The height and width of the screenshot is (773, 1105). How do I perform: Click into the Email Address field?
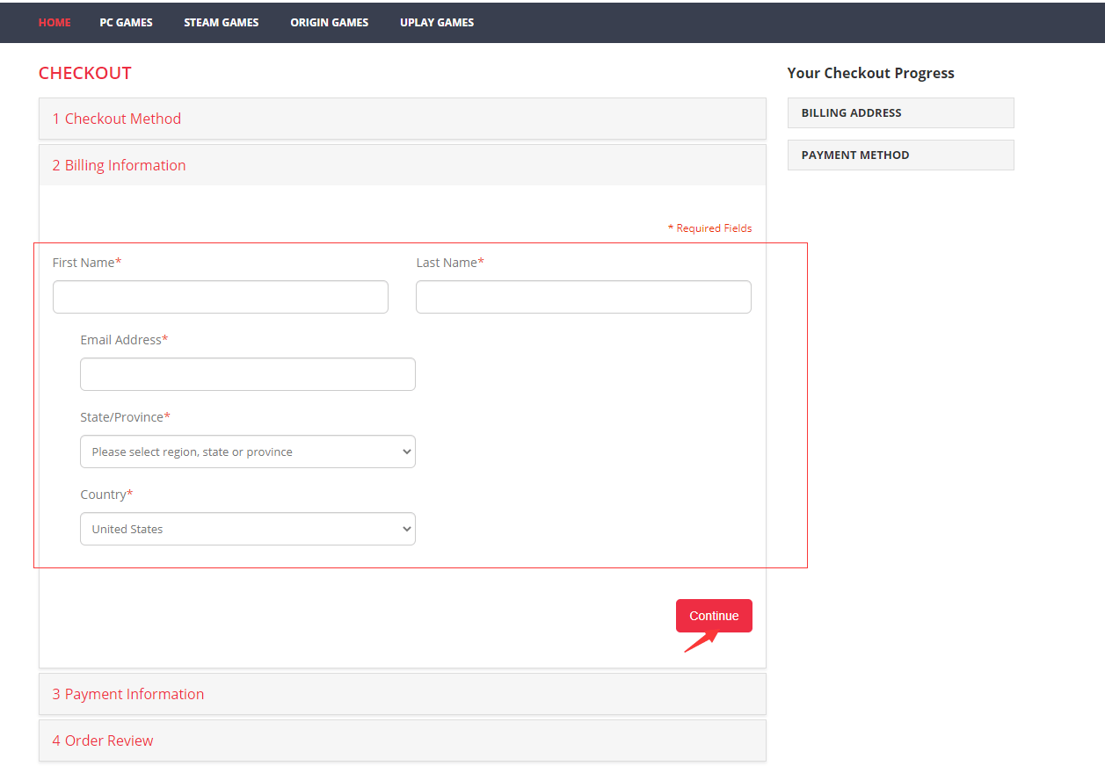point(247,374)
